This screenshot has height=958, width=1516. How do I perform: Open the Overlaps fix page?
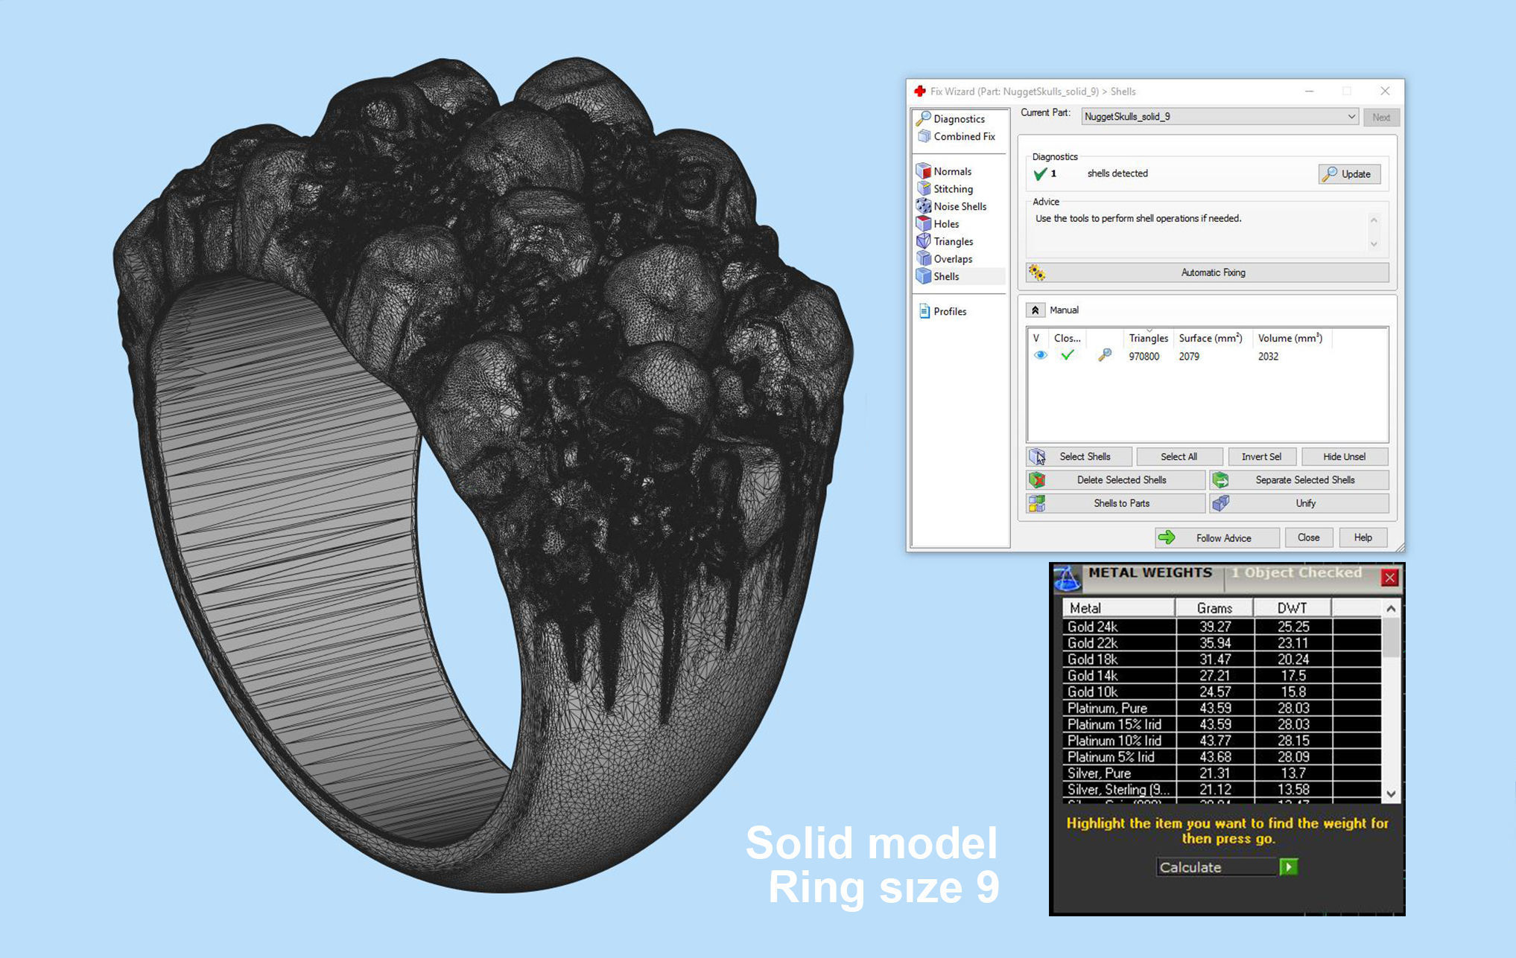pos(952,259)
